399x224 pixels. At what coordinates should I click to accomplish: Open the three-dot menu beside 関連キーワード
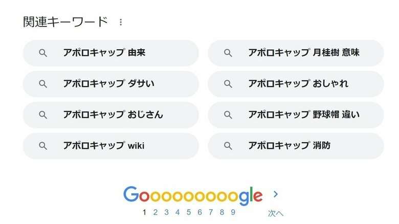click(121, 22)
